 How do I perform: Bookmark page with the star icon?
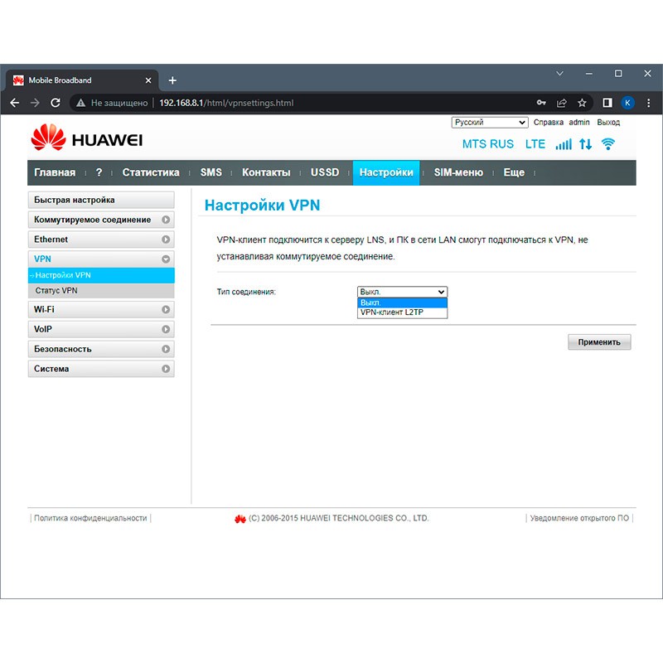582,103
